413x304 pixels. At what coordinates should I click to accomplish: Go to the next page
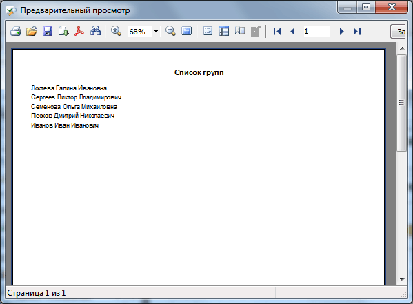341,32
